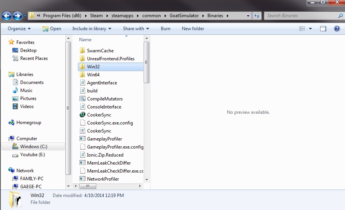
Task: Click common in address breadcrumb
Action: (151, 16)
